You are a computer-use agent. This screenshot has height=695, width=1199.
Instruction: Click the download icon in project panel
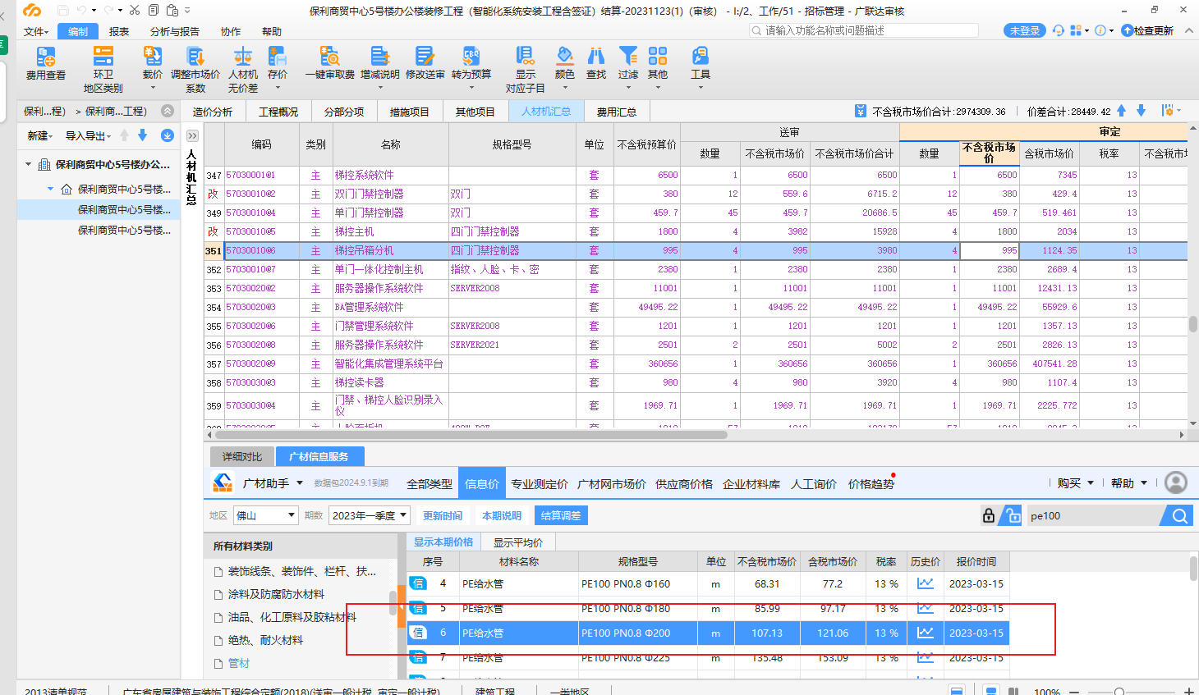pyautogui.click(x=168, y=135)
